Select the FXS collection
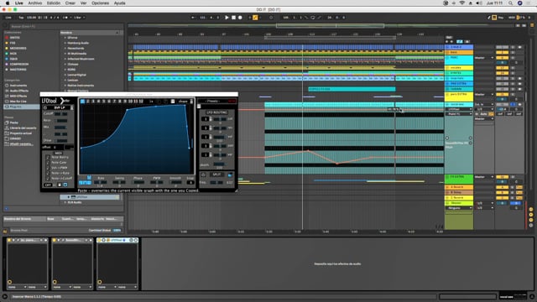Image resolution: width=537 pixels, height=302 pixels. [x=13, y=43]
